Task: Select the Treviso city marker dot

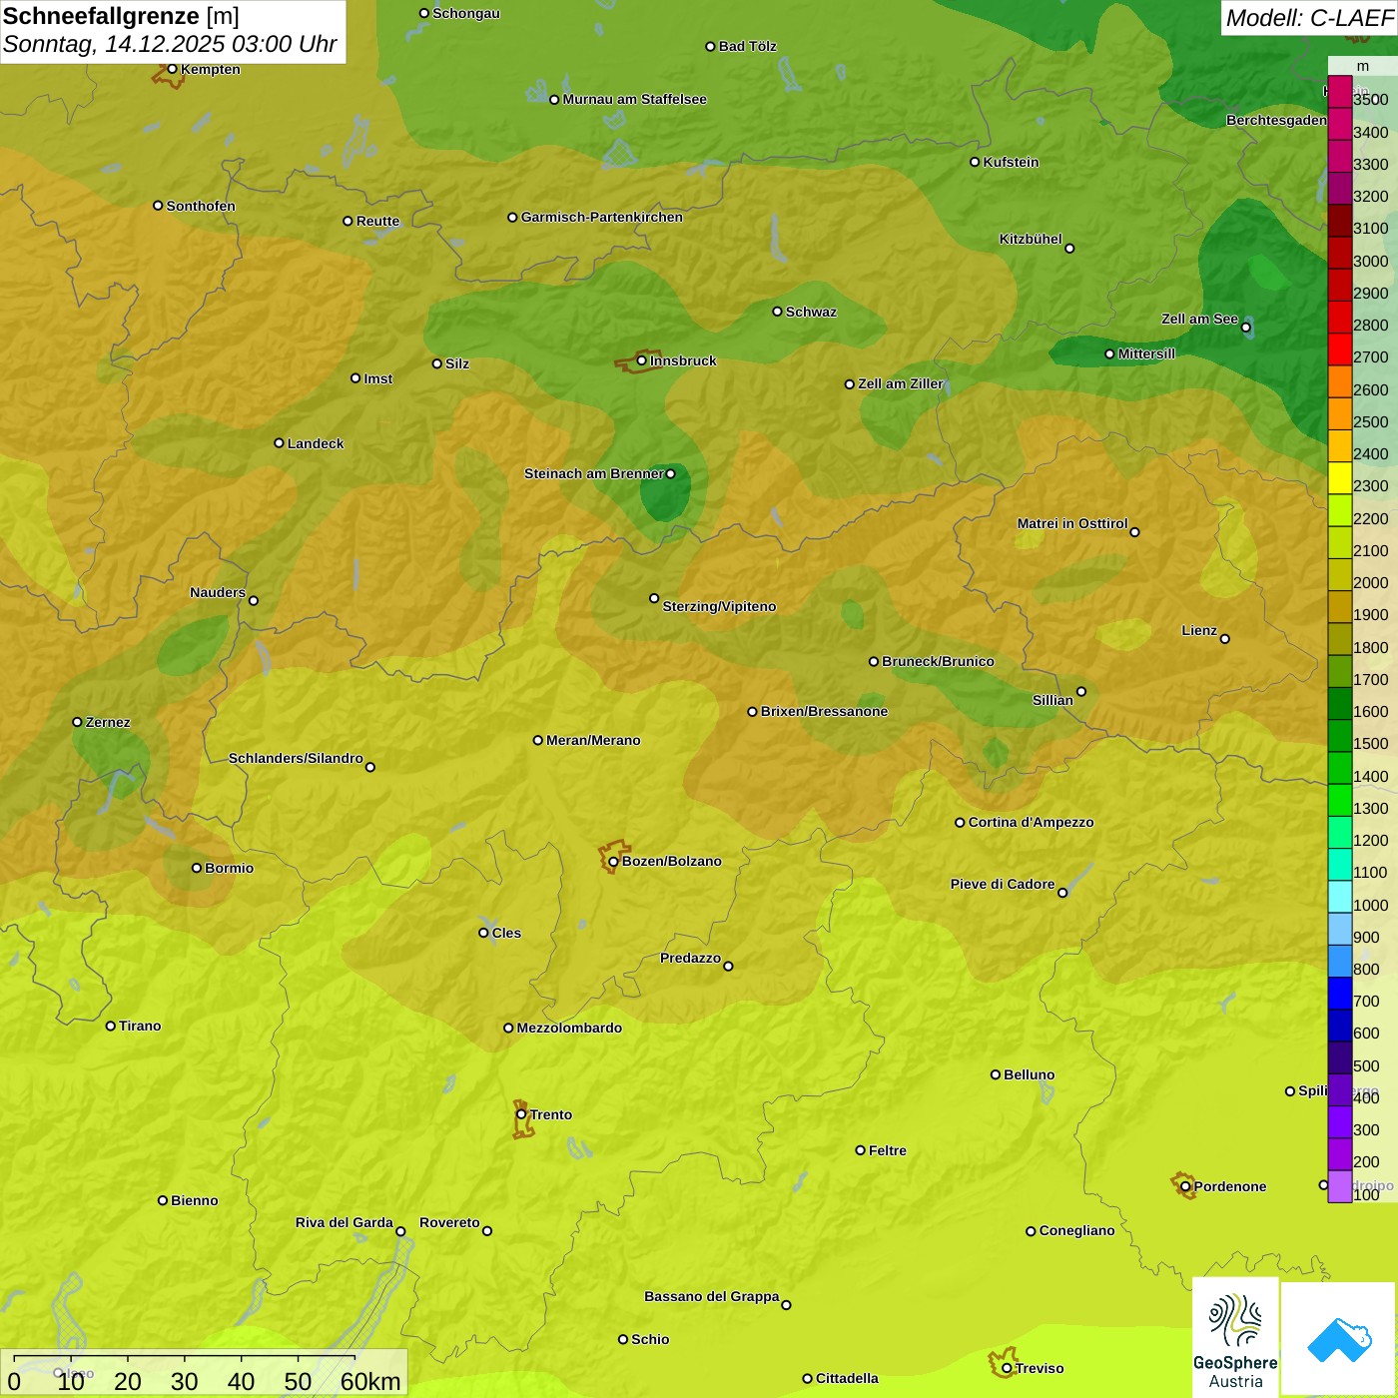Action: 1007,1368
